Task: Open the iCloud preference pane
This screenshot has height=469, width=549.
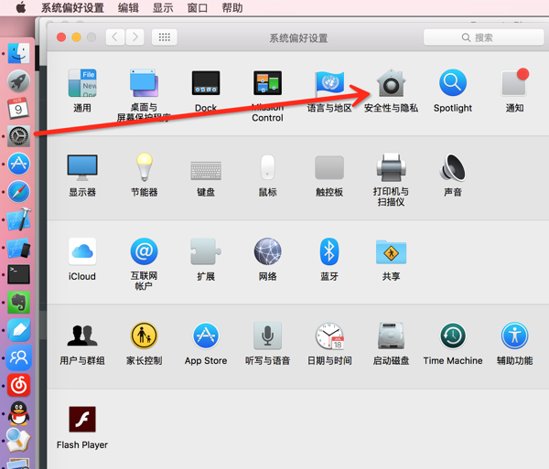Action: tap(82, 251)
